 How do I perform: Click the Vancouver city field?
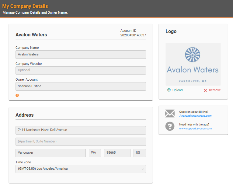(50, 153)
